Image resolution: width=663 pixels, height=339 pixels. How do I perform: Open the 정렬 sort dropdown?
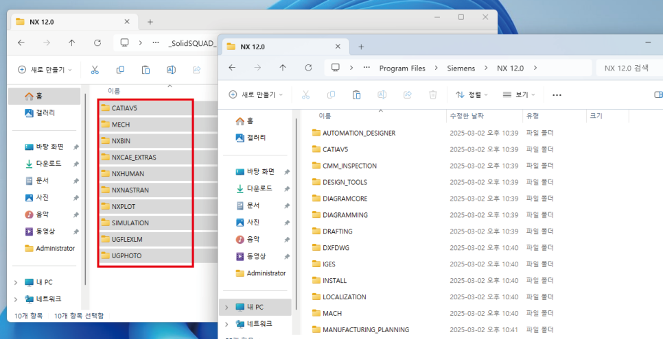pyautogui.click(x=472, y=95)
